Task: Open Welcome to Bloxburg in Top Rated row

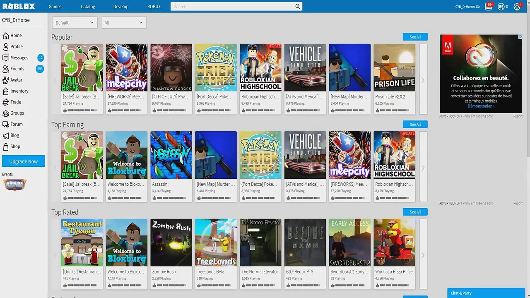Action: (x=127, y=243)
